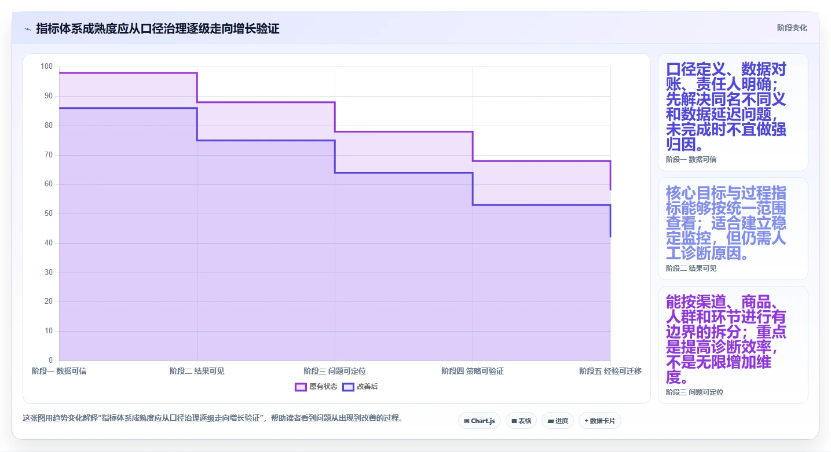831x452 pixels.
Task: Open the 阶段一 数据可信 card
Action: pyautogui.click(x=733, y=112)
